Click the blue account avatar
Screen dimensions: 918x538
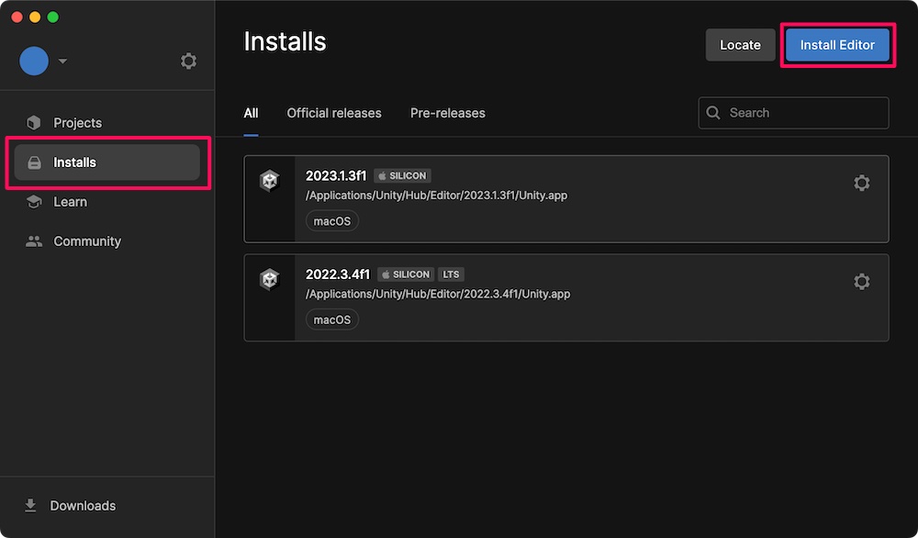click(34, 61)
